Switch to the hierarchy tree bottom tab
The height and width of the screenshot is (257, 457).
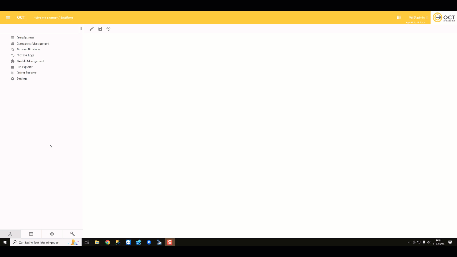(10, 234)
